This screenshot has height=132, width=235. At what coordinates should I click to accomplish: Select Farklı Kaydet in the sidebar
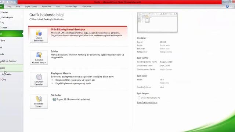(7, 18)
